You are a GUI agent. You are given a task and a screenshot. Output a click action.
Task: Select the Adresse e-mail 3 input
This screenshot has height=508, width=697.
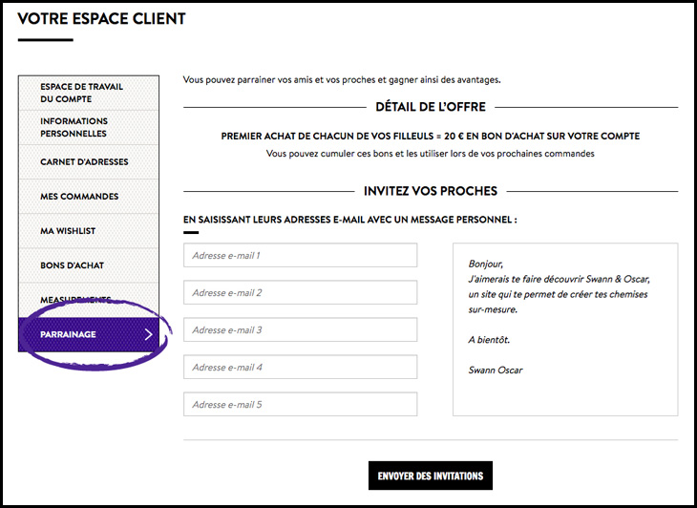pyautogui.click(x=300, y=329)
